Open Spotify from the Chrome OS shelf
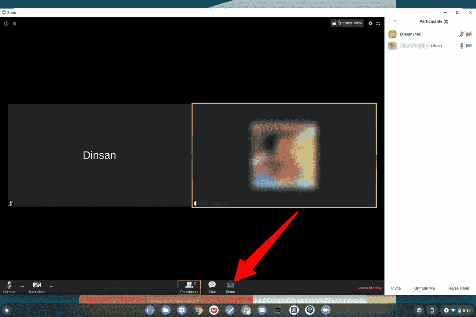 pyautogui.click(x=277, y=310)
